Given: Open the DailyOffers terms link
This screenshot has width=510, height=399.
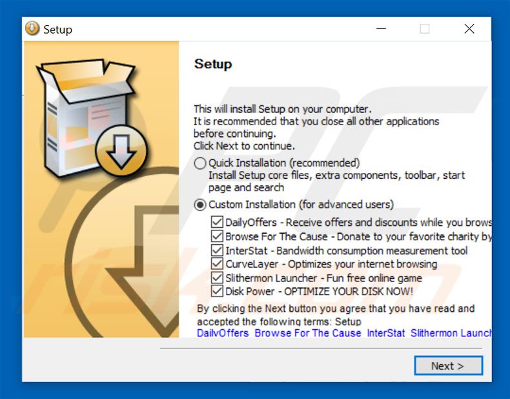Looking at the screenshot, I should pos(223,333).
